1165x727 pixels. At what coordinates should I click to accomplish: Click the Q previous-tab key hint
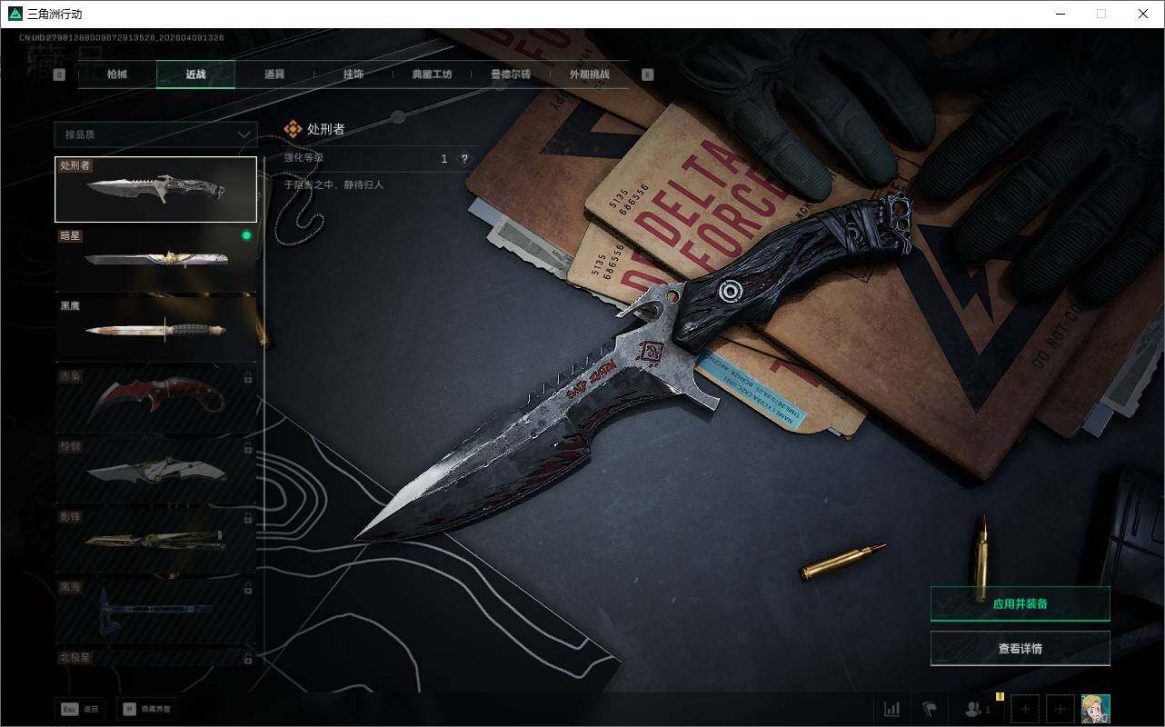(59, 75)
